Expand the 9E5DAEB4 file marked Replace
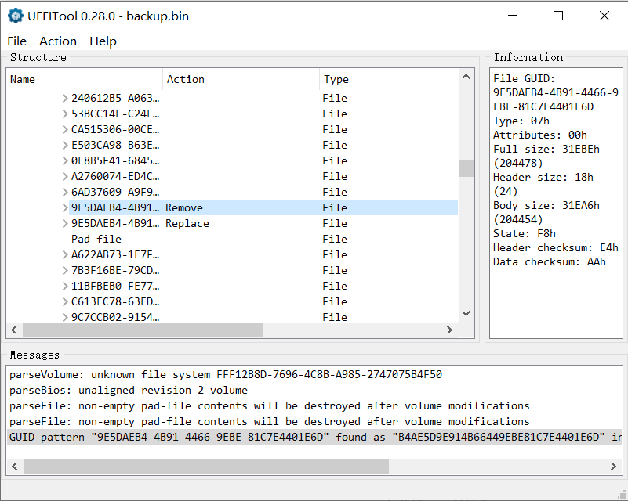Viewport: 628px width, 501px height. (65, 224)
